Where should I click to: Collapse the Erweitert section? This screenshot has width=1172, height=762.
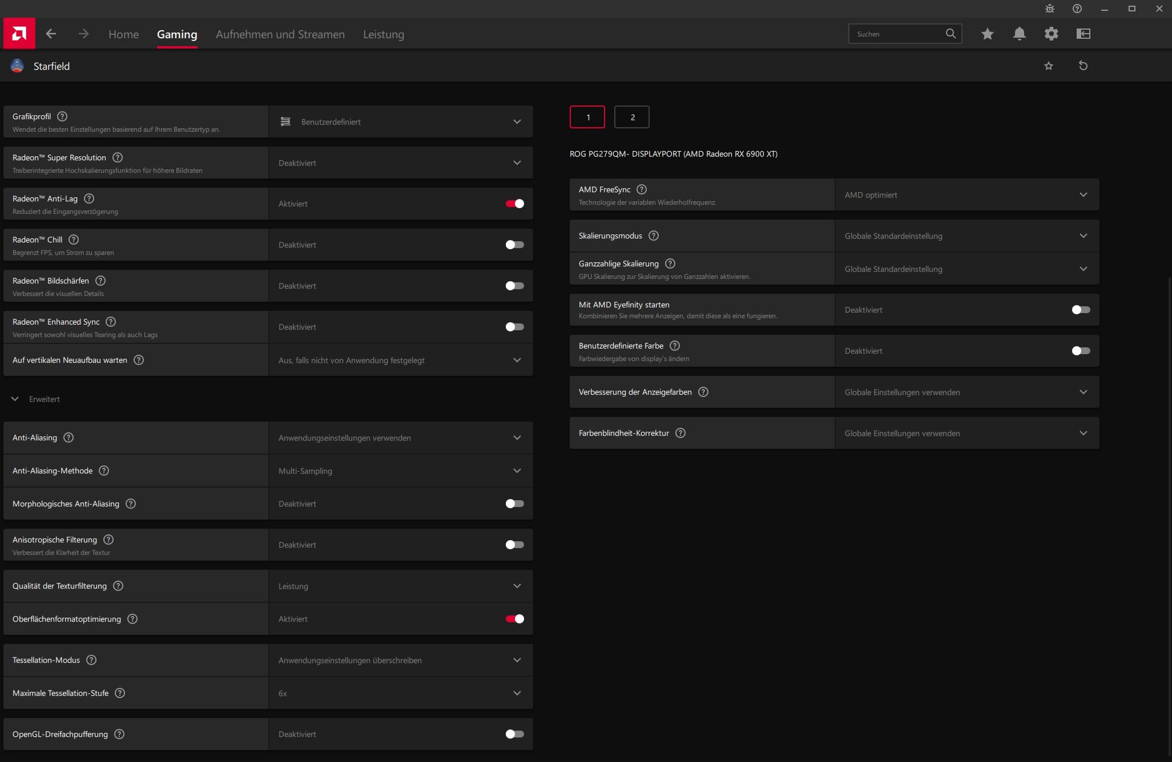pyautogui.click(x=15, y=399)
